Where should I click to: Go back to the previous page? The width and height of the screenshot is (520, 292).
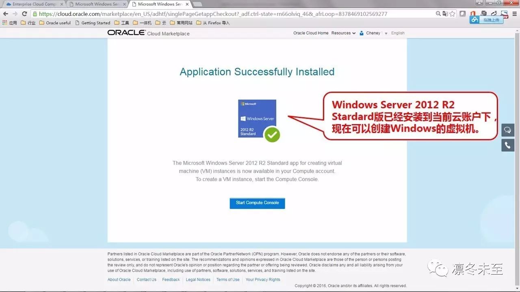point(6,14)
